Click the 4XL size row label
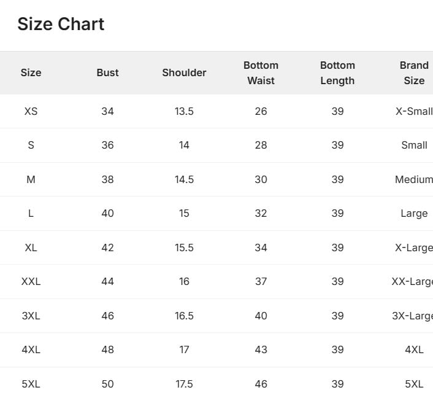 click(31, 349)
